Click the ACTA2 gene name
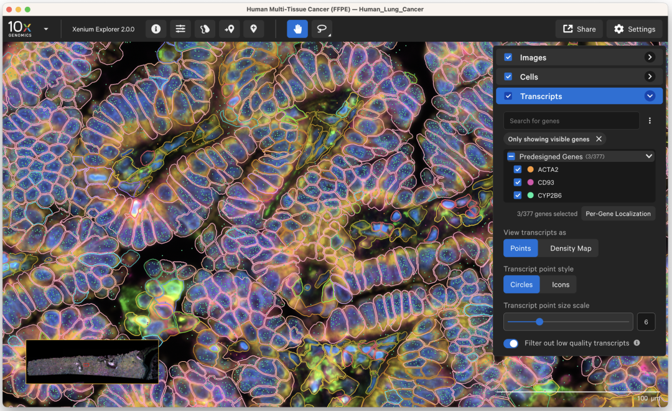The height and width of the screenshot is (411, 672). click(548, 169)
